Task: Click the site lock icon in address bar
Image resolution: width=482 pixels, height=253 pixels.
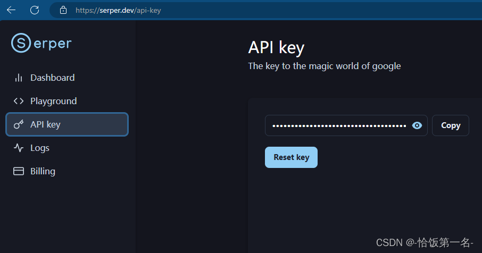Action: click(x=63, y=10)
